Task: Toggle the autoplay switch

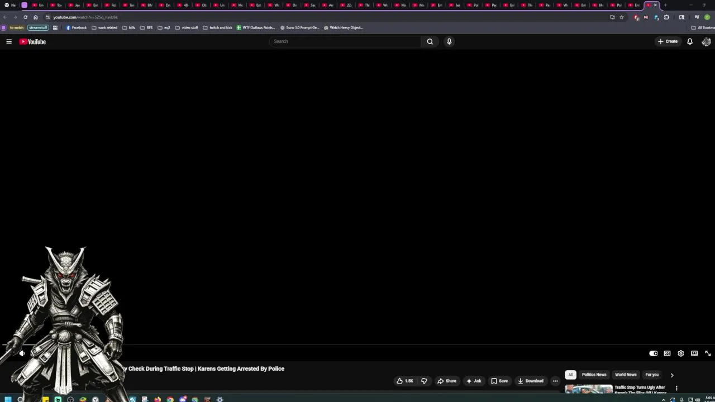Action: click(x=654, y=353)
